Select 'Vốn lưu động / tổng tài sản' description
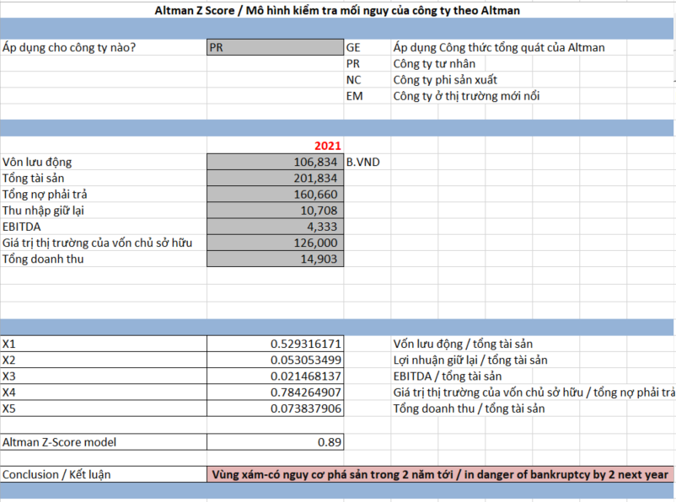The height and width of the screenshot is (502, 676). click(463, 344)
